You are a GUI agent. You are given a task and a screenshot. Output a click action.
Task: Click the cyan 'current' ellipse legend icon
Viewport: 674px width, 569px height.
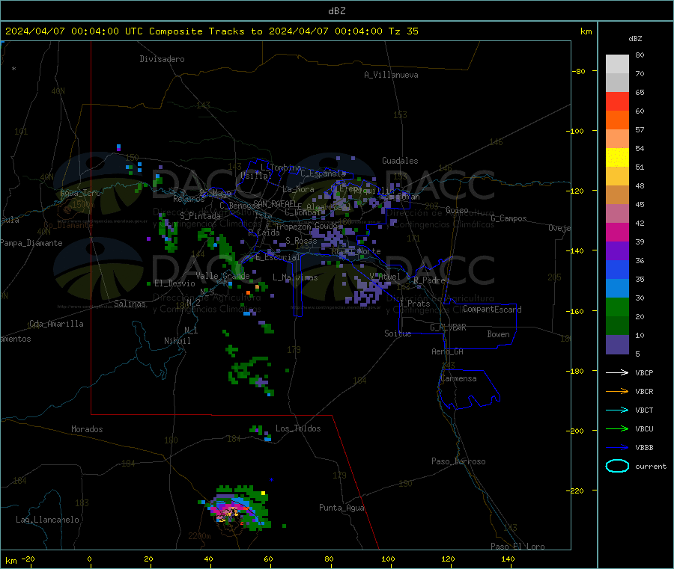pos(617,466)
